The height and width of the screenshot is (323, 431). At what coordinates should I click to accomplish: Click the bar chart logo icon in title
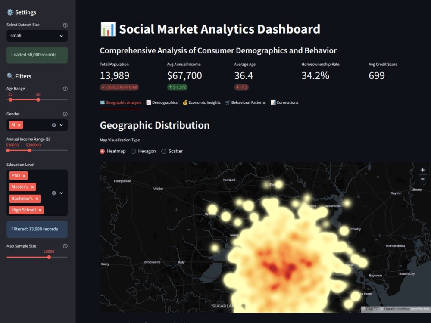coord(108,29)
